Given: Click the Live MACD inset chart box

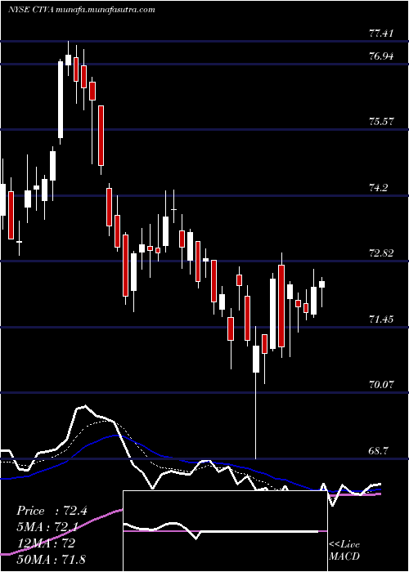Looking at the screenshot, I should point(225,531).
